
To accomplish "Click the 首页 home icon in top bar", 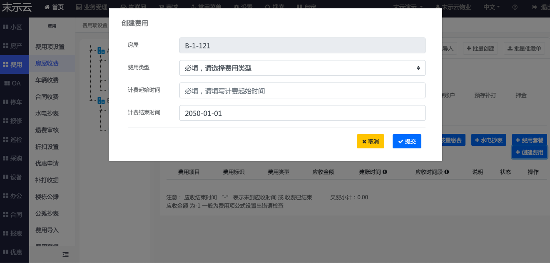I will pyautogui.click(x=47, y=7).
